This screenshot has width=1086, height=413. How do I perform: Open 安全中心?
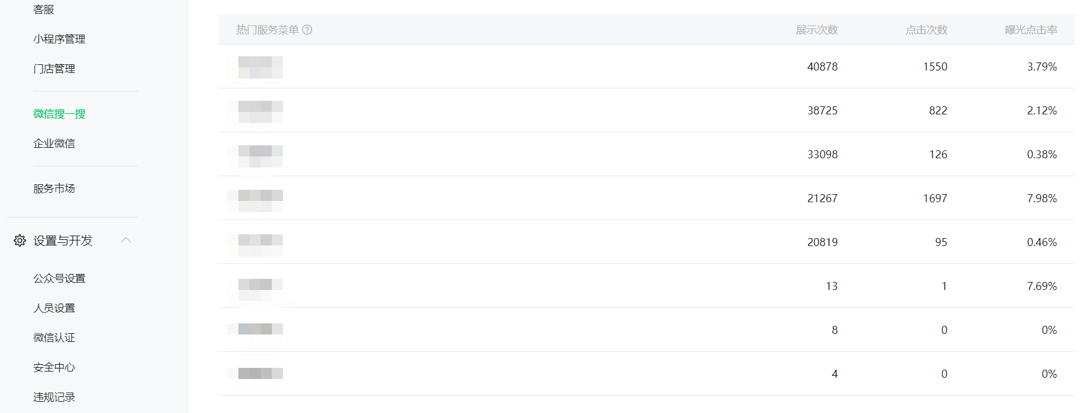[54, 367]
